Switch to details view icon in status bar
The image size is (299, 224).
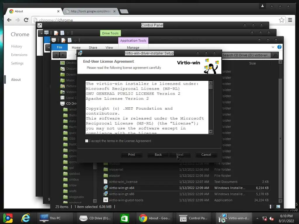click(x=272, y=206)
